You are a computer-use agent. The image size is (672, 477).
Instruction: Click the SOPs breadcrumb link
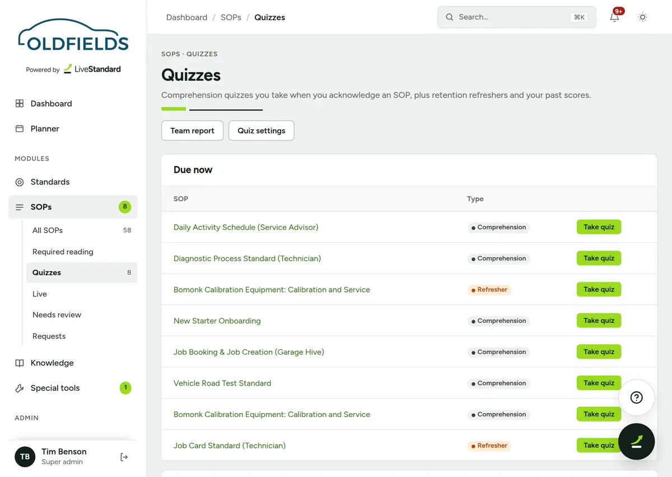(x=231, y=17)
